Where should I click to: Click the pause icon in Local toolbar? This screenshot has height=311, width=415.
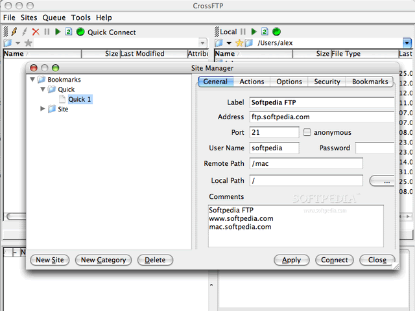(243, 32)
